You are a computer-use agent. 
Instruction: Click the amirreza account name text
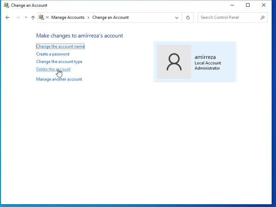(x=205, y=57)
